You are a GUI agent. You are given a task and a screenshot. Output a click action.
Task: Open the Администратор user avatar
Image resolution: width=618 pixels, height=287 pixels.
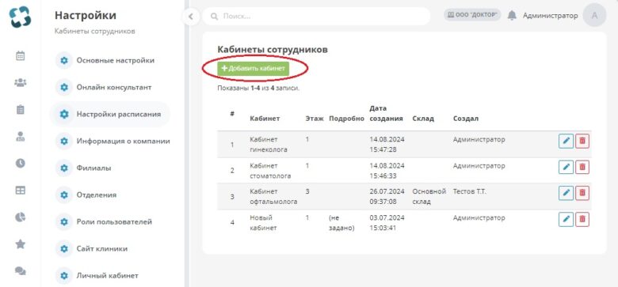point(594,15)
